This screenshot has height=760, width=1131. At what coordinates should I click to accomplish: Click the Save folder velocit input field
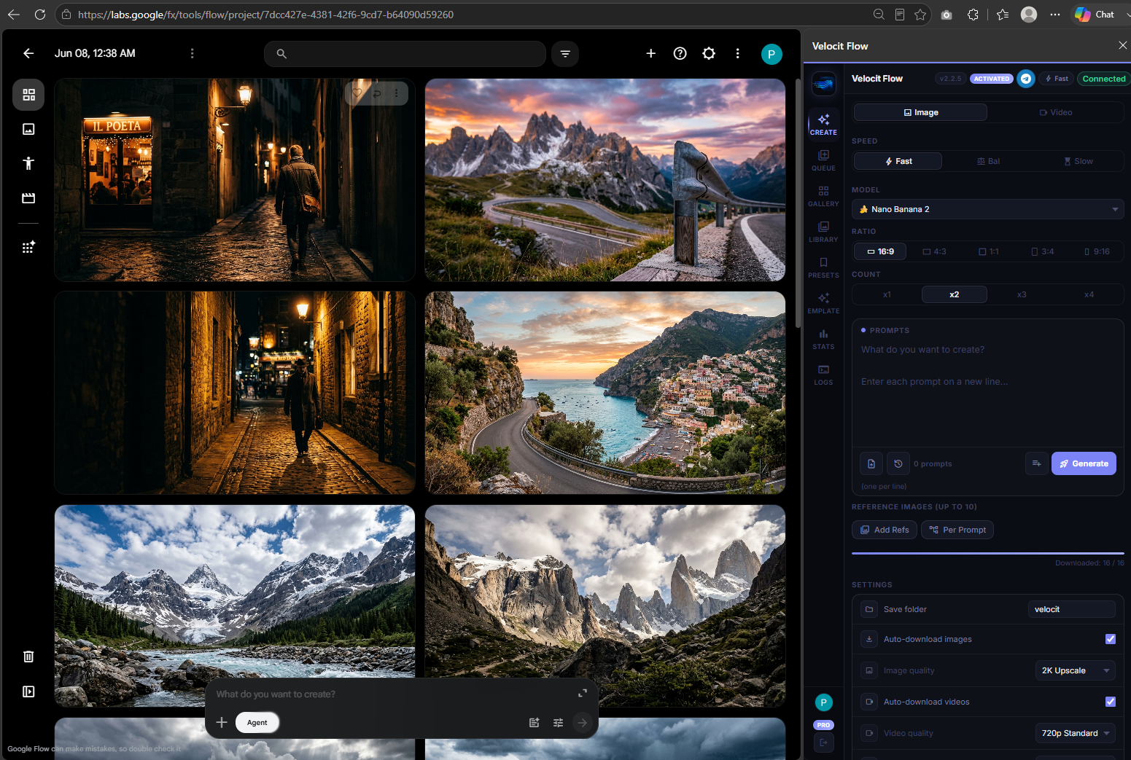[x=1071, y=609]
